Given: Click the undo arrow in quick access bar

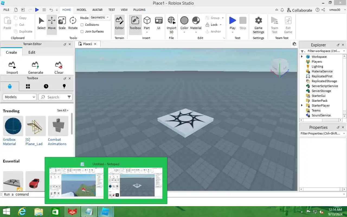Looking at the screenshot, I should click(x=51, y=10).
